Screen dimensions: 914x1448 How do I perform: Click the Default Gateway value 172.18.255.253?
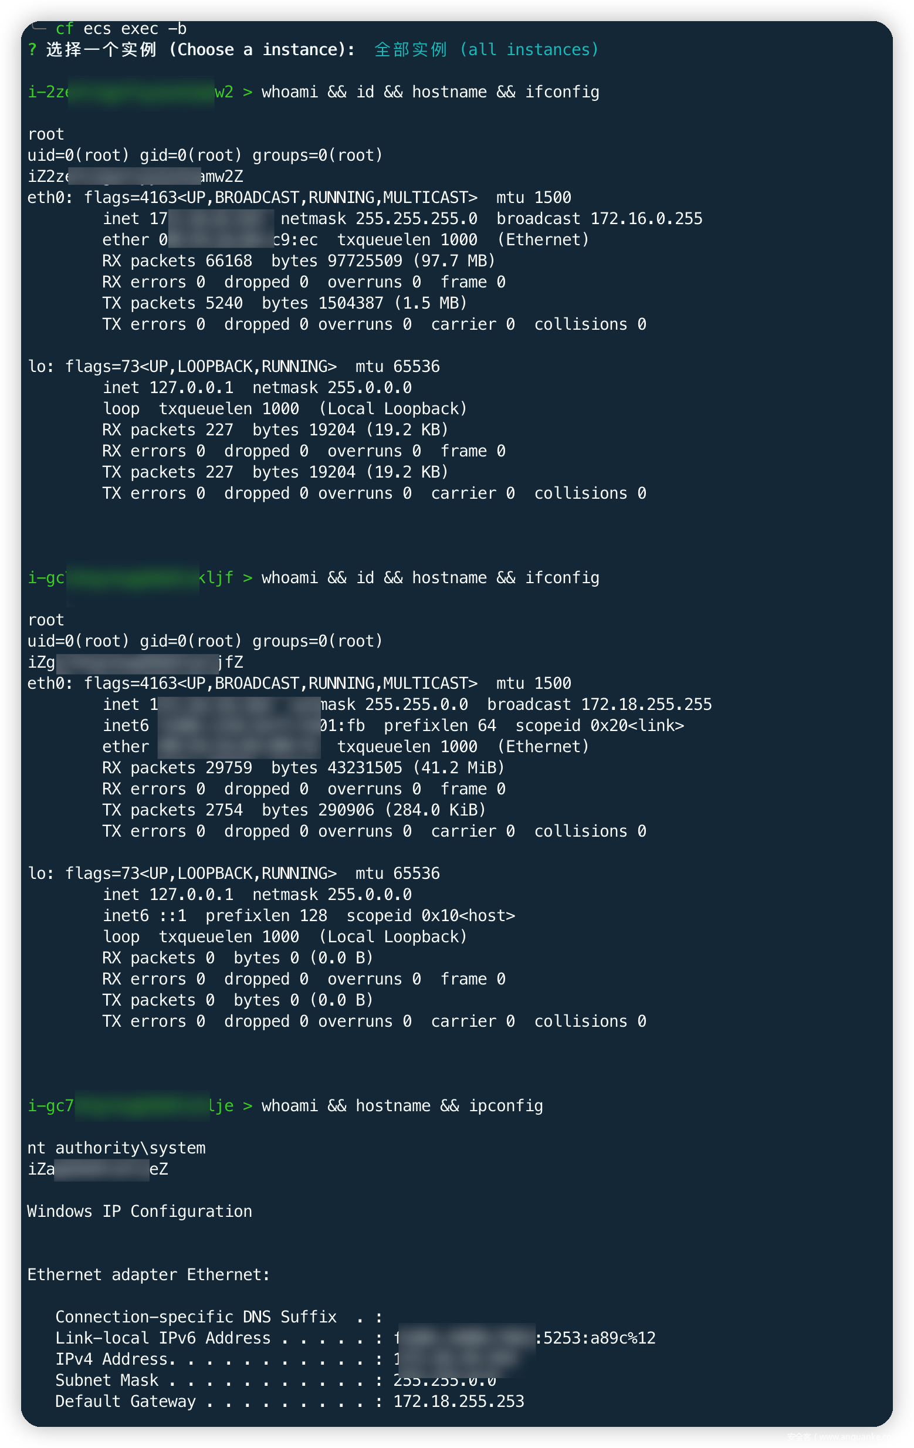459,1401
